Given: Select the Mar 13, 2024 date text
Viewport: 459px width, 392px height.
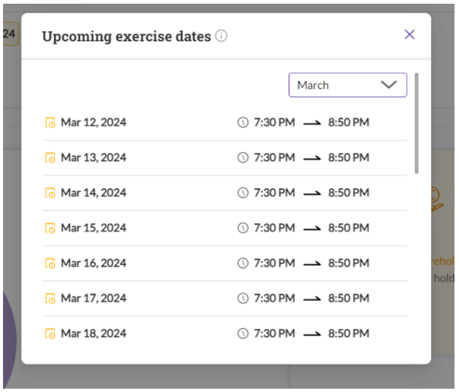Looking at the screenshot, I should [94, 157].
